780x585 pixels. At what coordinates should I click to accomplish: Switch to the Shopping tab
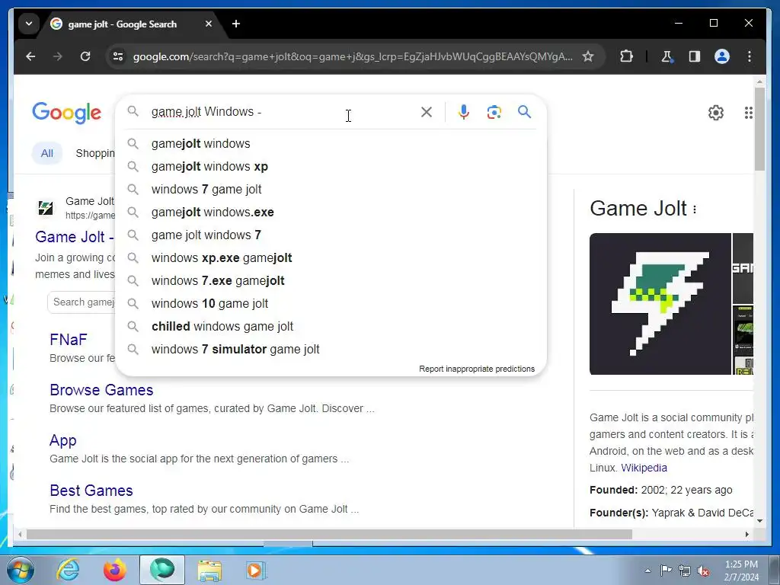tap(95, 153)
